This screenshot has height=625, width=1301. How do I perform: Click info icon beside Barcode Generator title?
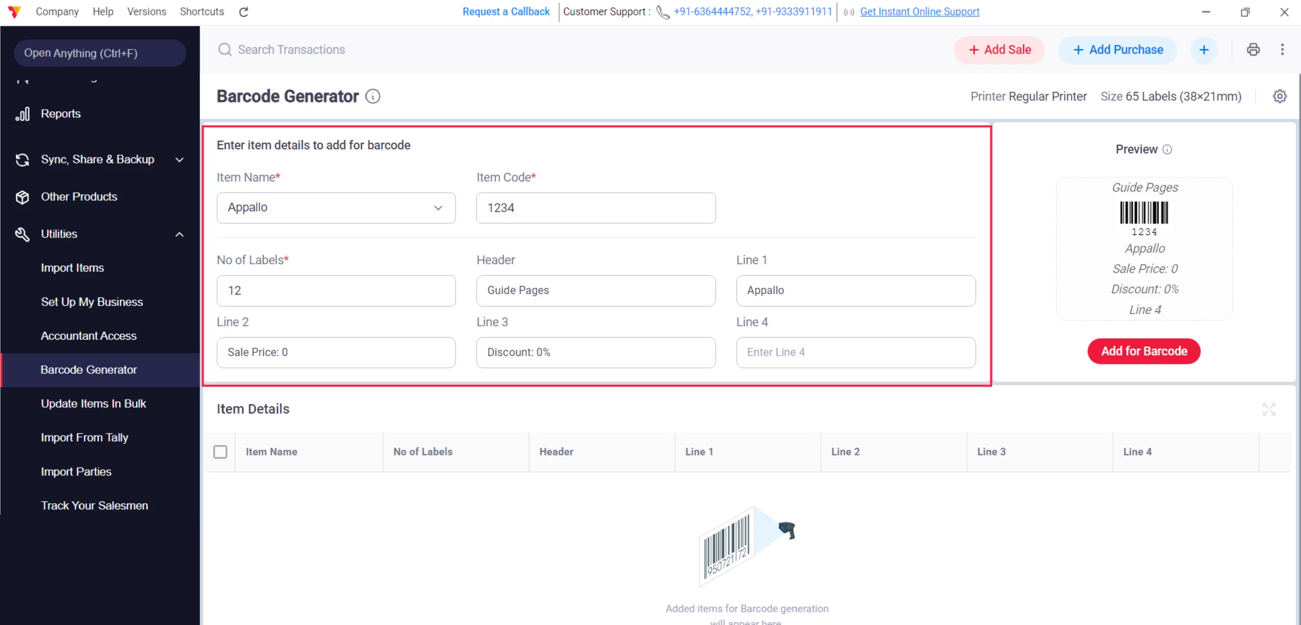(x=373, y=96)
